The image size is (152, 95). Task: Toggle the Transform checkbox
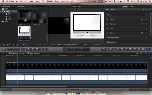107,24
